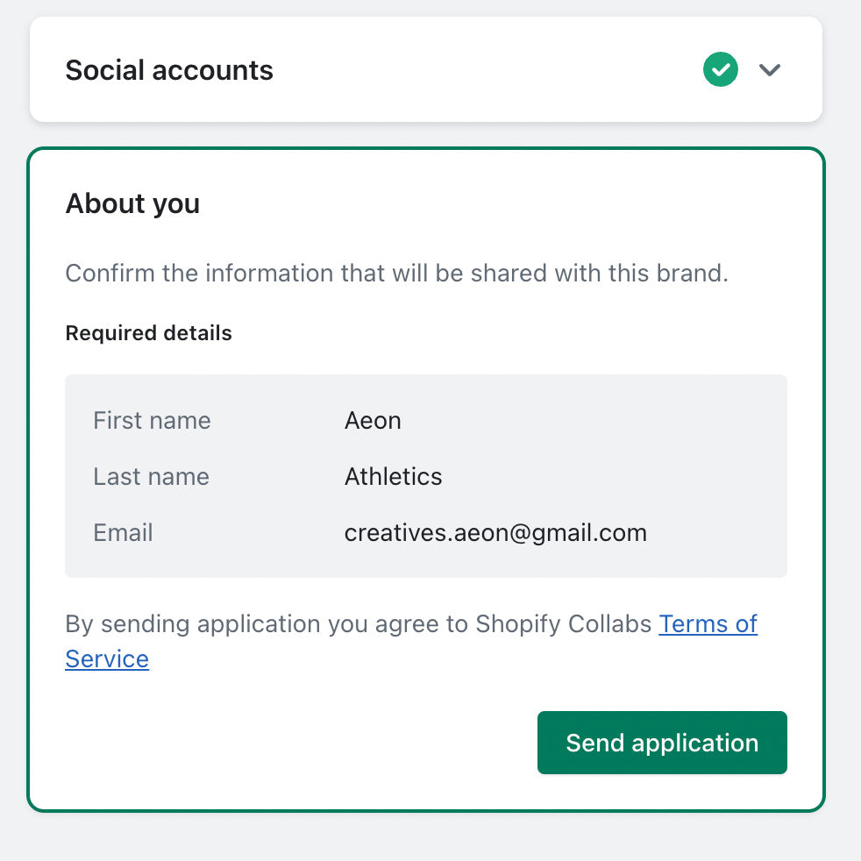Image resolution: width=861 pixels, height=861 pixels.
Task: Click the last name value Athletics
Action: click(x=393, y=477)
